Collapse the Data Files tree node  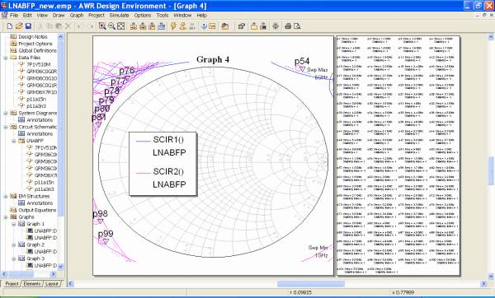tap(6, 58)
